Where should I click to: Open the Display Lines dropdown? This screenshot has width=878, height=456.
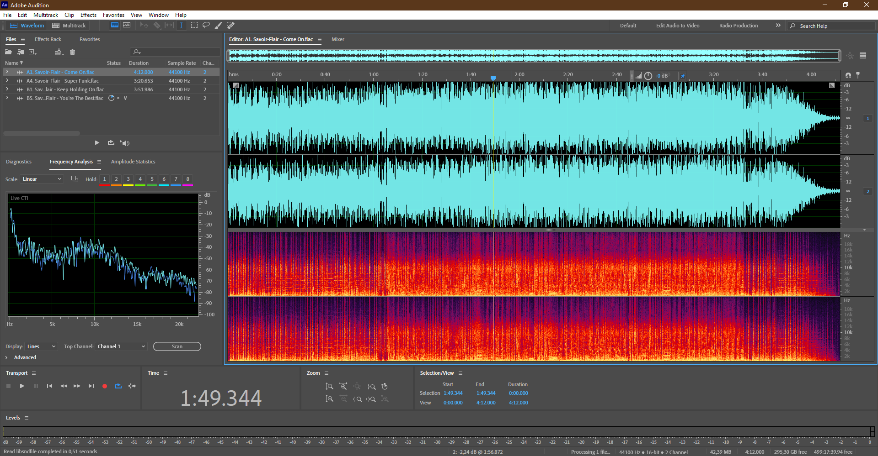[x=41, y=346]
